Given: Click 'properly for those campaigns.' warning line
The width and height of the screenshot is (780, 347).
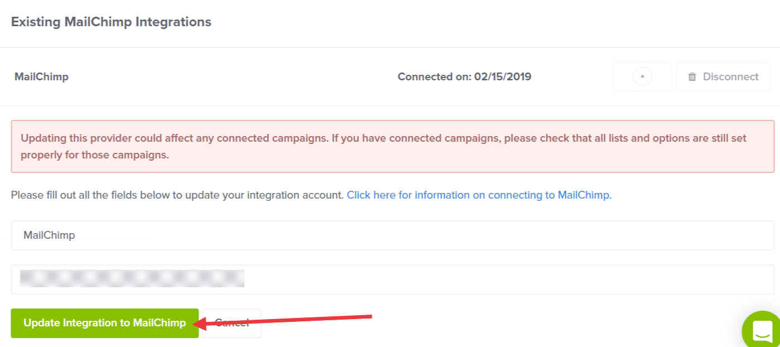Looking at the screenshot, I should coord(95,155).
